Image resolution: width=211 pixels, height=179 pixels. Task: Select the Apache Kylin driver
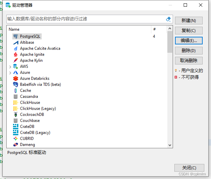pyautogui.click(x=31, y=60)
